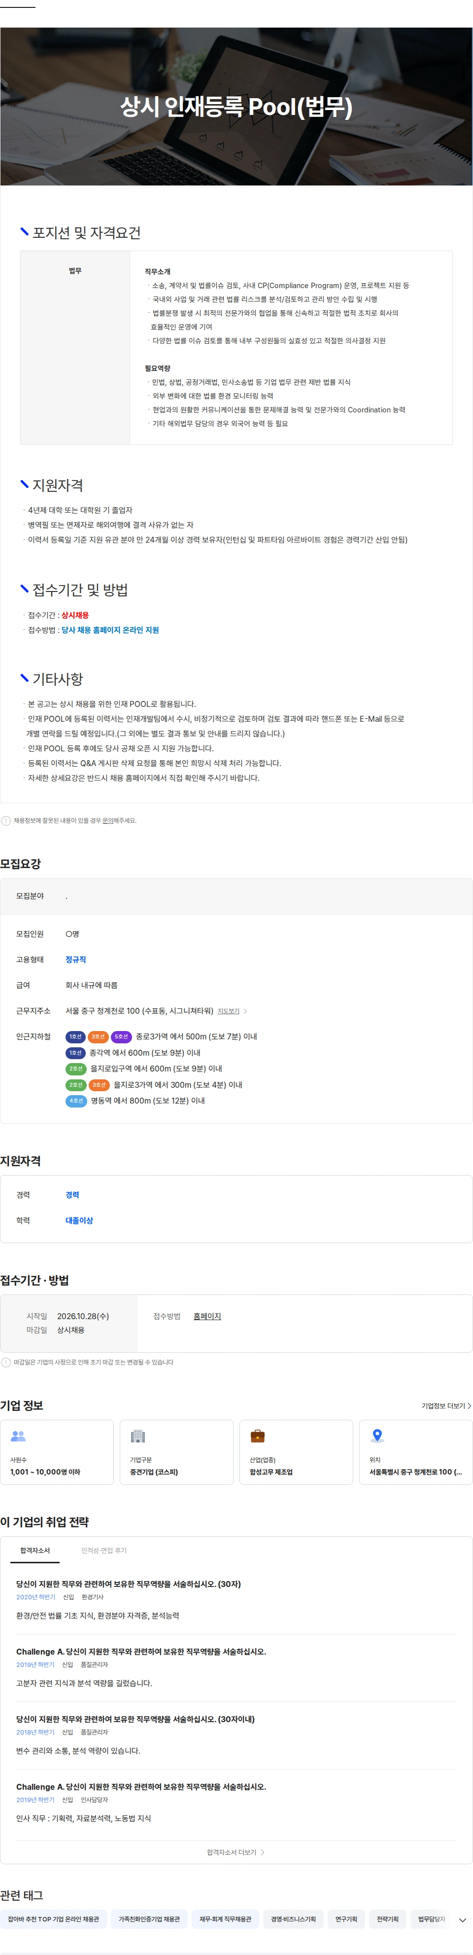Click the employee count people icon
Image resolution: width=473 pixels, height=1955 pixels.
(x=18, y=1436)
